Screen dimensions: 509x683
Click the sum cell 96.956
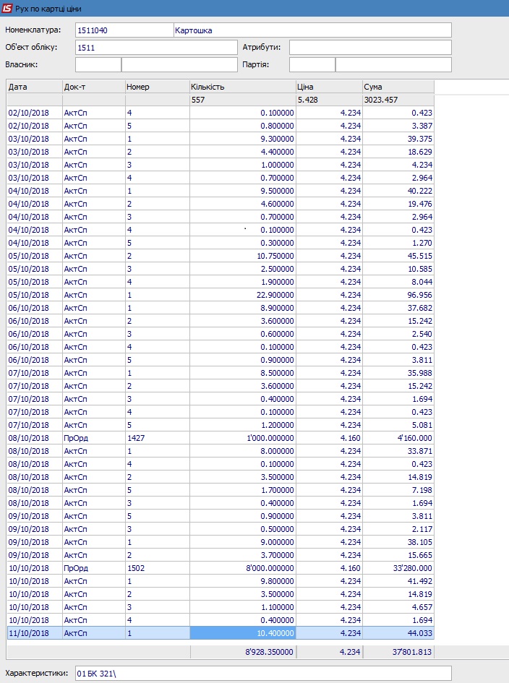coord(398,295)
